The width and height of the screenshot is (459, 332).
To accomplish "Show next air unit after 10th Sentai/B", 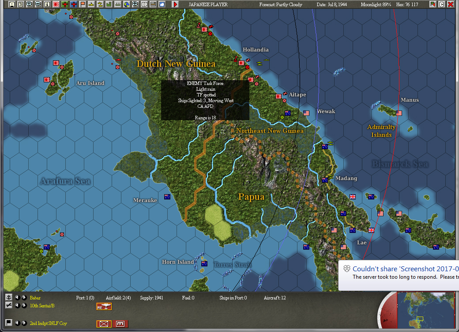I will point(24,306).
